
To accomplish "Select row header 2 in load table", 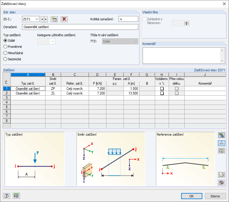I will (x=7, y=93).
